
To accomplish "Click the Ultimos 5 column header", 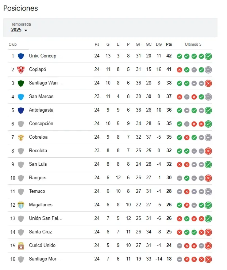I will pyautogui.click(x=193, y=44).
